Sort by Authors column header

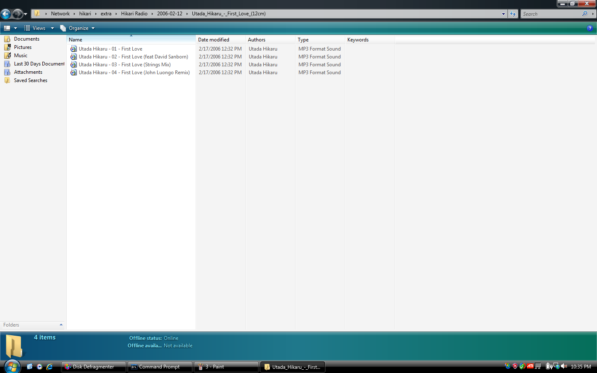click(257, 40)
